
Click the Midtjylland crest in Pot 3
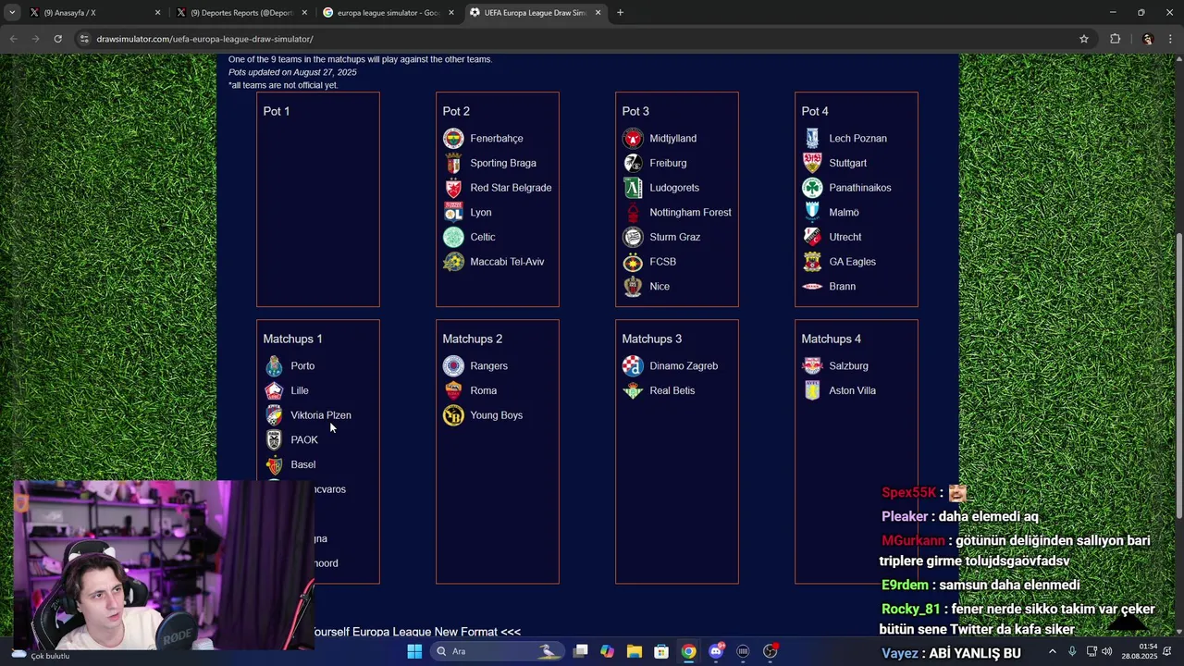633,139
